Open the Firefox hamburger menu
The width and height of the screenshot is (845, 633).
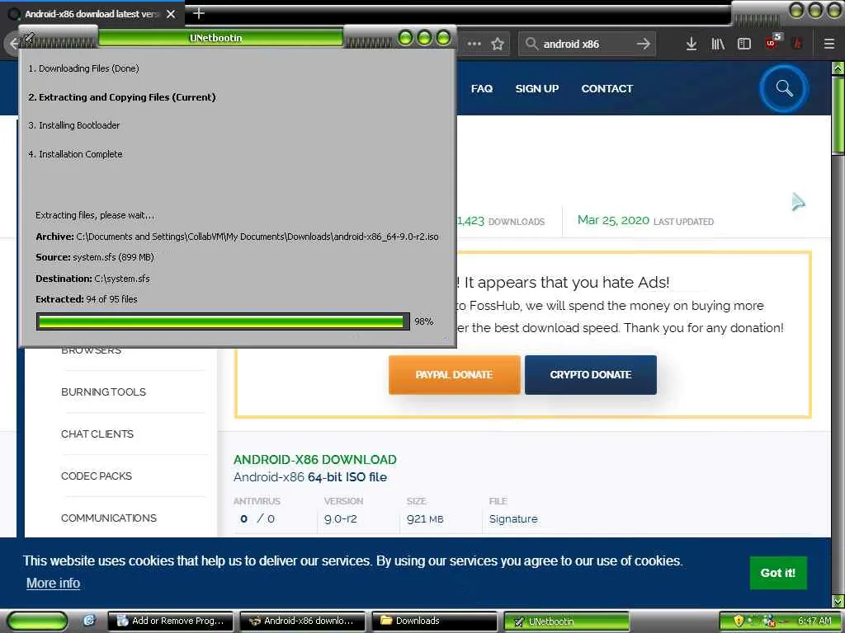(829, 45)
